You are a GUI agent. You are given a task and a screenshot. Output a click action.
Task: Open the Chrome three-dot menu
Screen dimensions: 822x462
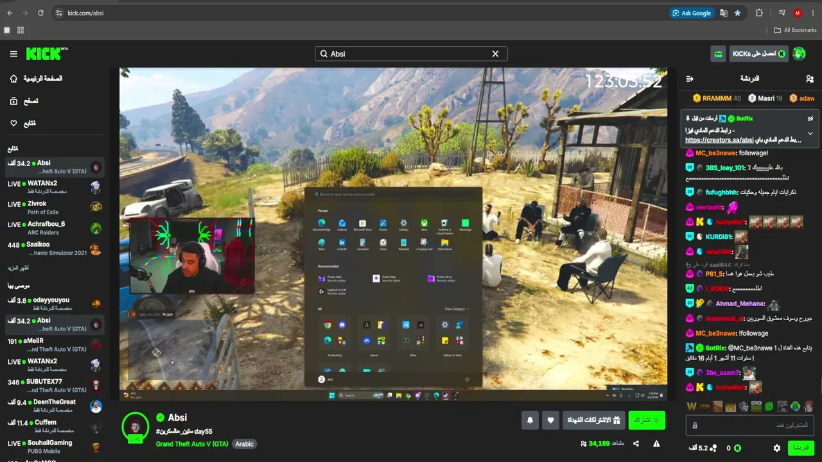(812, 13)
